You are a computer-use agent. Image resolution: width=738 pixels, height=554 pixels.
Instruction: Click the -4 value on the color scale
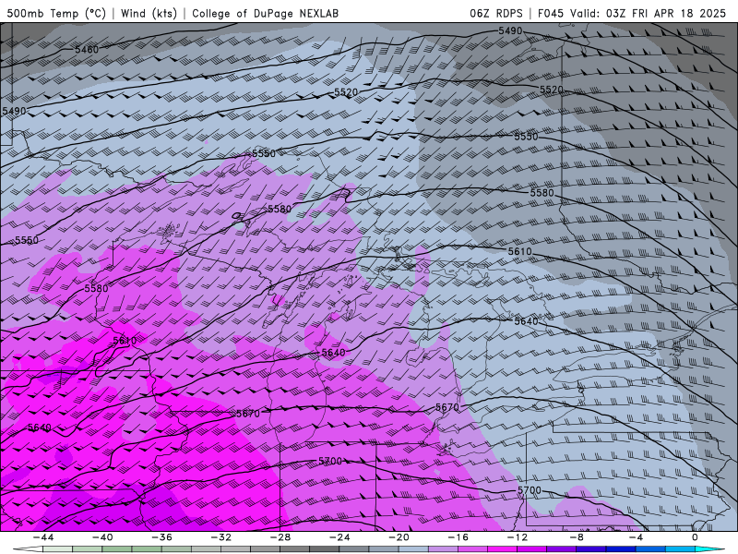pos(637,537)
